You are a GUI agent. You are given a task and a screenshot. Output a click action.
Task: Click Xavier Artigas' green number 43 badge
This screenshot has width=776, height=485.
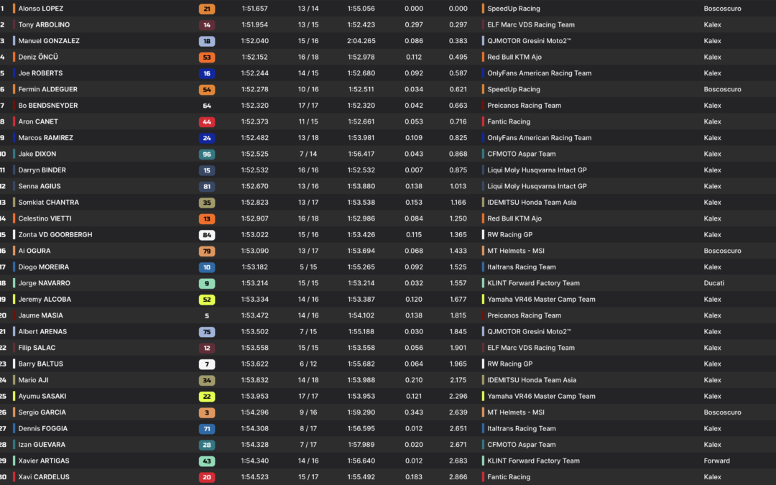[207, 461]
